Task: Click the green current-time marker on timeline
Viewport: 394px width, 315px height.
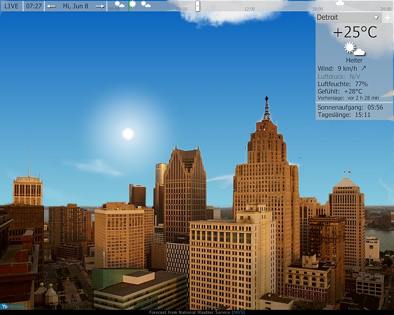Action: (x=129, y=6)
